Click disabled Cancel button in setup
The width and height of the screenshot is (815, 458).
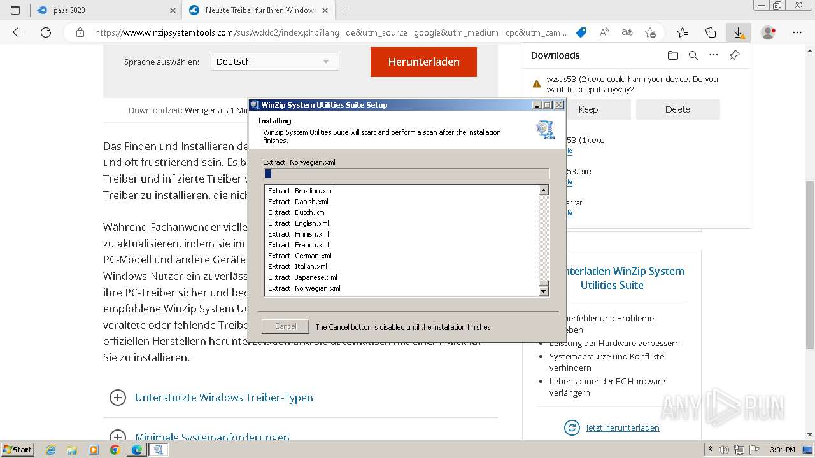[285, 326]
